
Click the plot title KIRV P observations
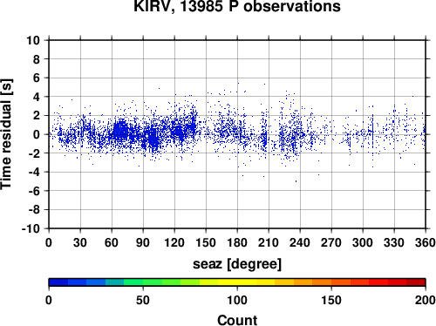click(237, 6)
